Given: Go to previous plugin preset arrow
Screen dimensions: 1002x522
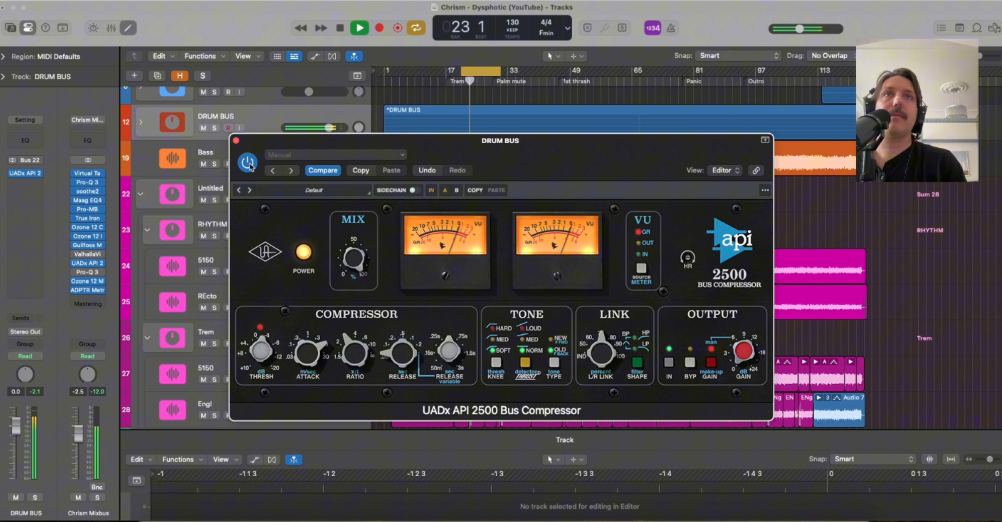Looking at the screenshot, I should tap(272, 170).
